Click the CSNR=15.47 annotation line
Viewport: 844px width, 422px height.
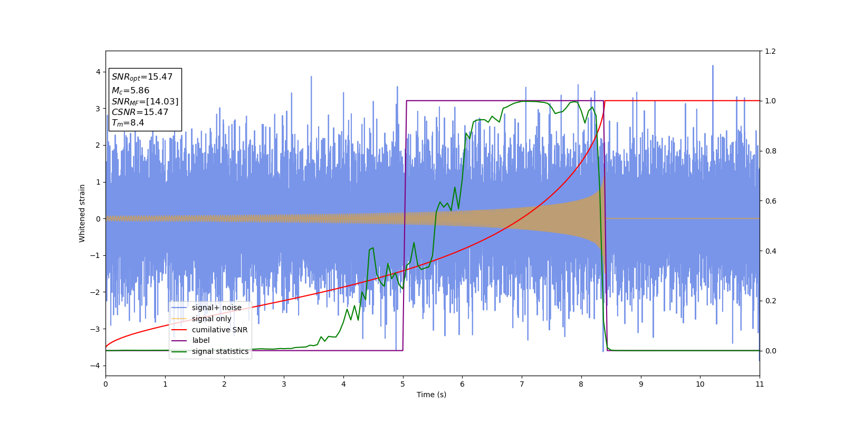click(x=140, y=112)
